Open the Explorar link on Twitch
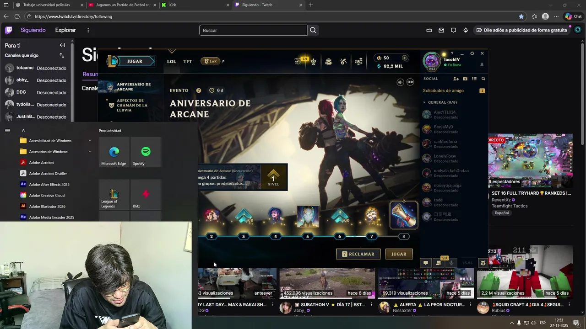 [x=65, y=30]
